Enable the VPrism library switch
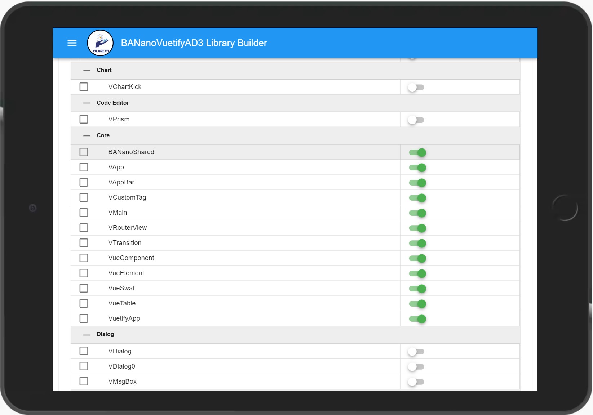Viewport: 593px width, 415px height. pyautogui.click(x=416, y=120)
